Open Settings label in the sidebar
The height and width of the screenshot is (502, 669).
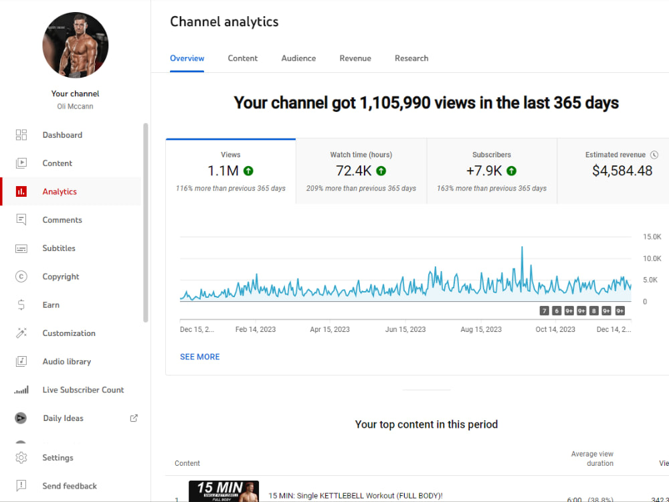click(x=58, y=458)
